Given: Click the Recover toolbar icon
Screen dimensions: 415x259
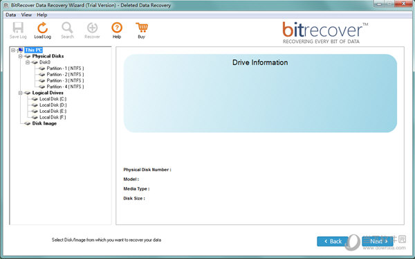Looking at the screenshot, I should click(92, 28).
